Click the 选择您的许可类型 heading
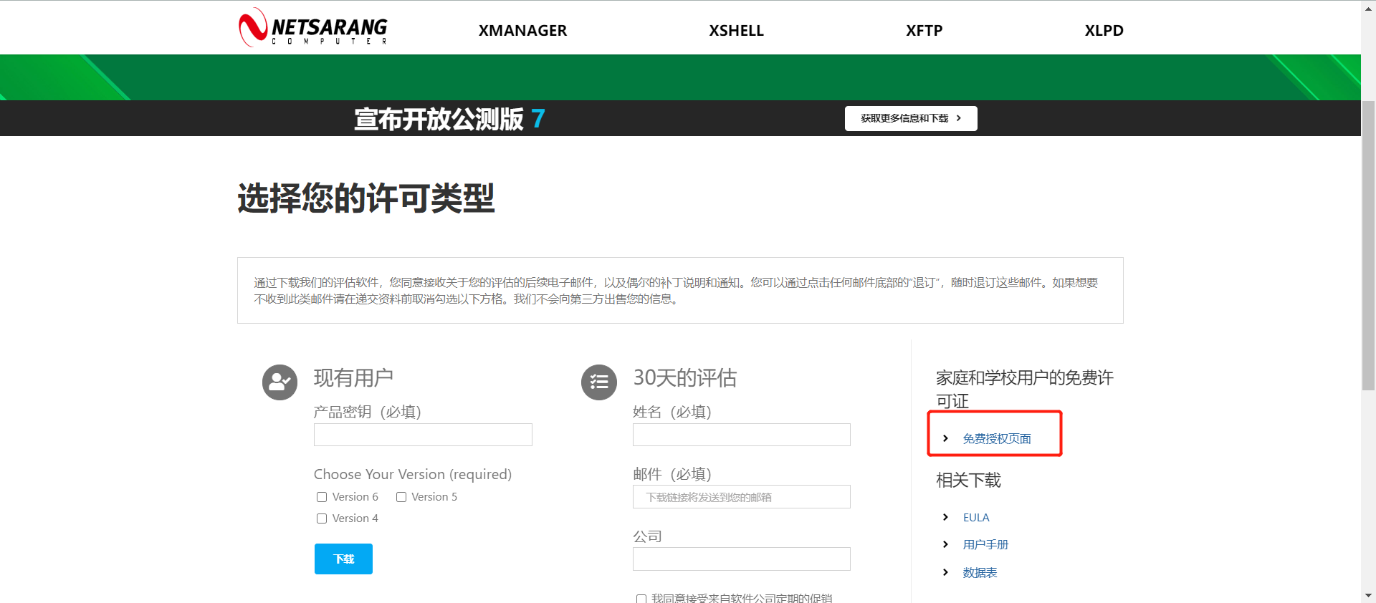1376x603 pixels. point(366,198)
